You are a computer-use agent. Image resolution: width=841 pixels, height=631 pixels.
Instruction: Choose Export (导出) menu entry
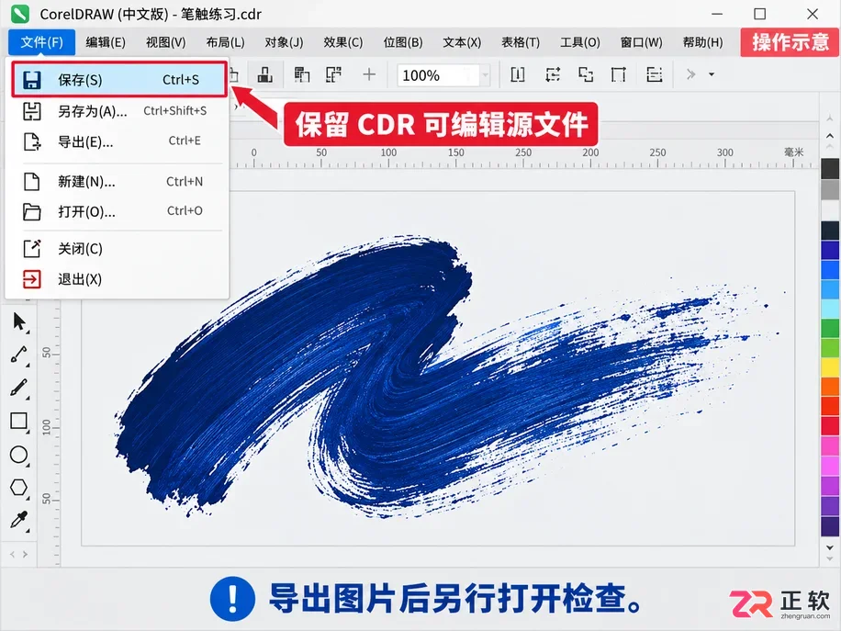coord(119,141)
